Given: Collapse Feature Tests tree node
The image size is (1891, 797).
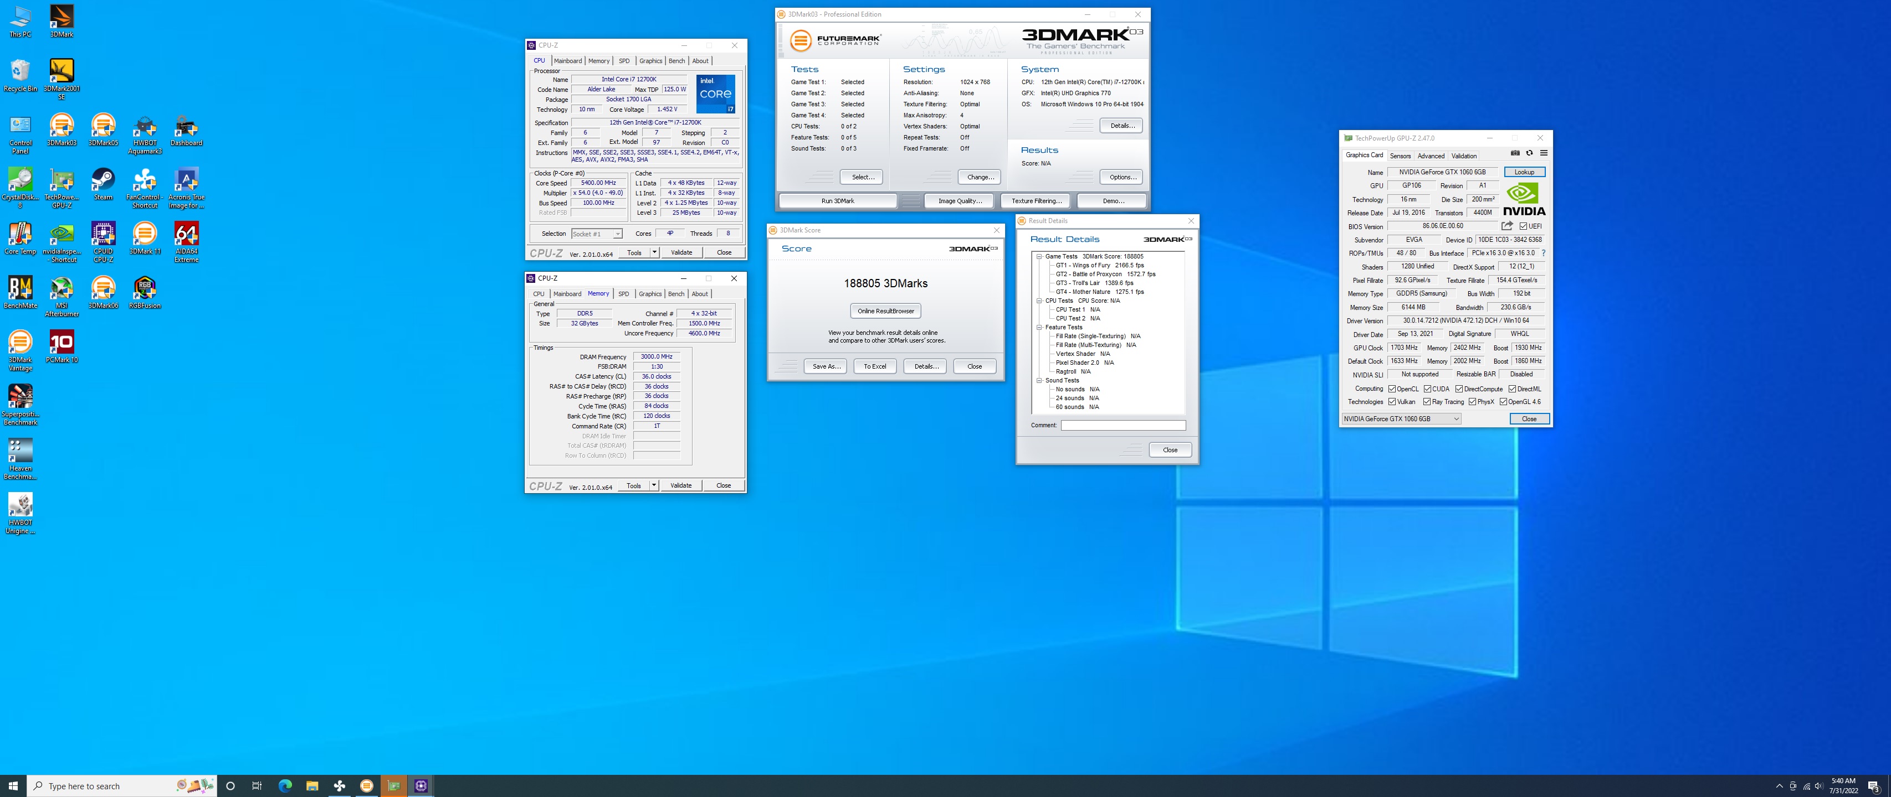Looking at the screenshot, I should 1039,328.
